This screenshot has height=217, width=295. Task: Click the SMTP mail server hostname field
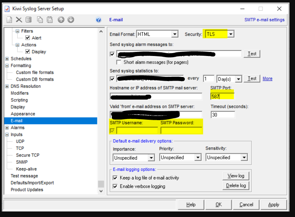pos(156,97)
